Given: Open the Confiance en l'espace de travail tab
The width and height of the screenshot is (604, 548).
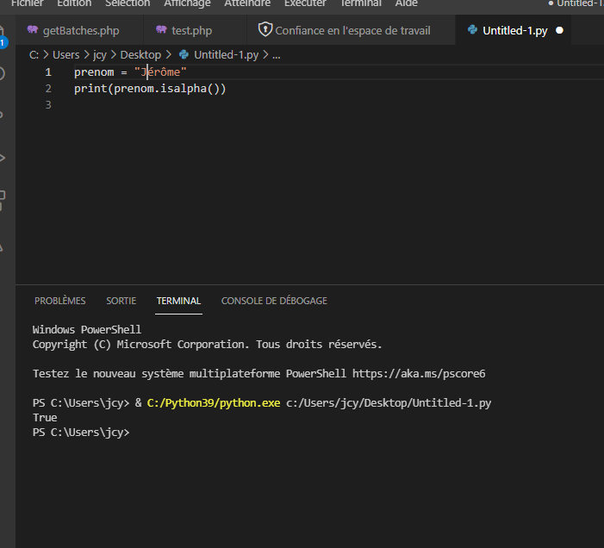Looking at the screenshot, I should [x=351, y=30].
